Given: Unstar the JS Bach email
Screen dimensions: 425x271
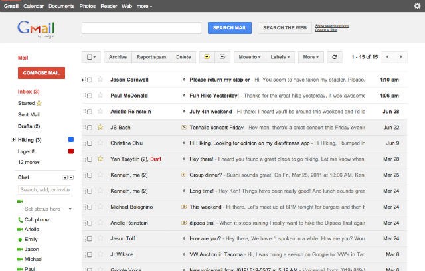Looking at the screenshot, I should click(x=100, y=127).
